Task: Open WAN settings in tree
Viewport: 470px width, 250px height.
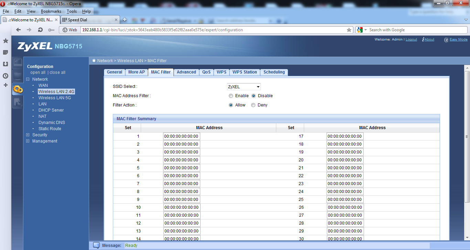Action: point(43,86)
